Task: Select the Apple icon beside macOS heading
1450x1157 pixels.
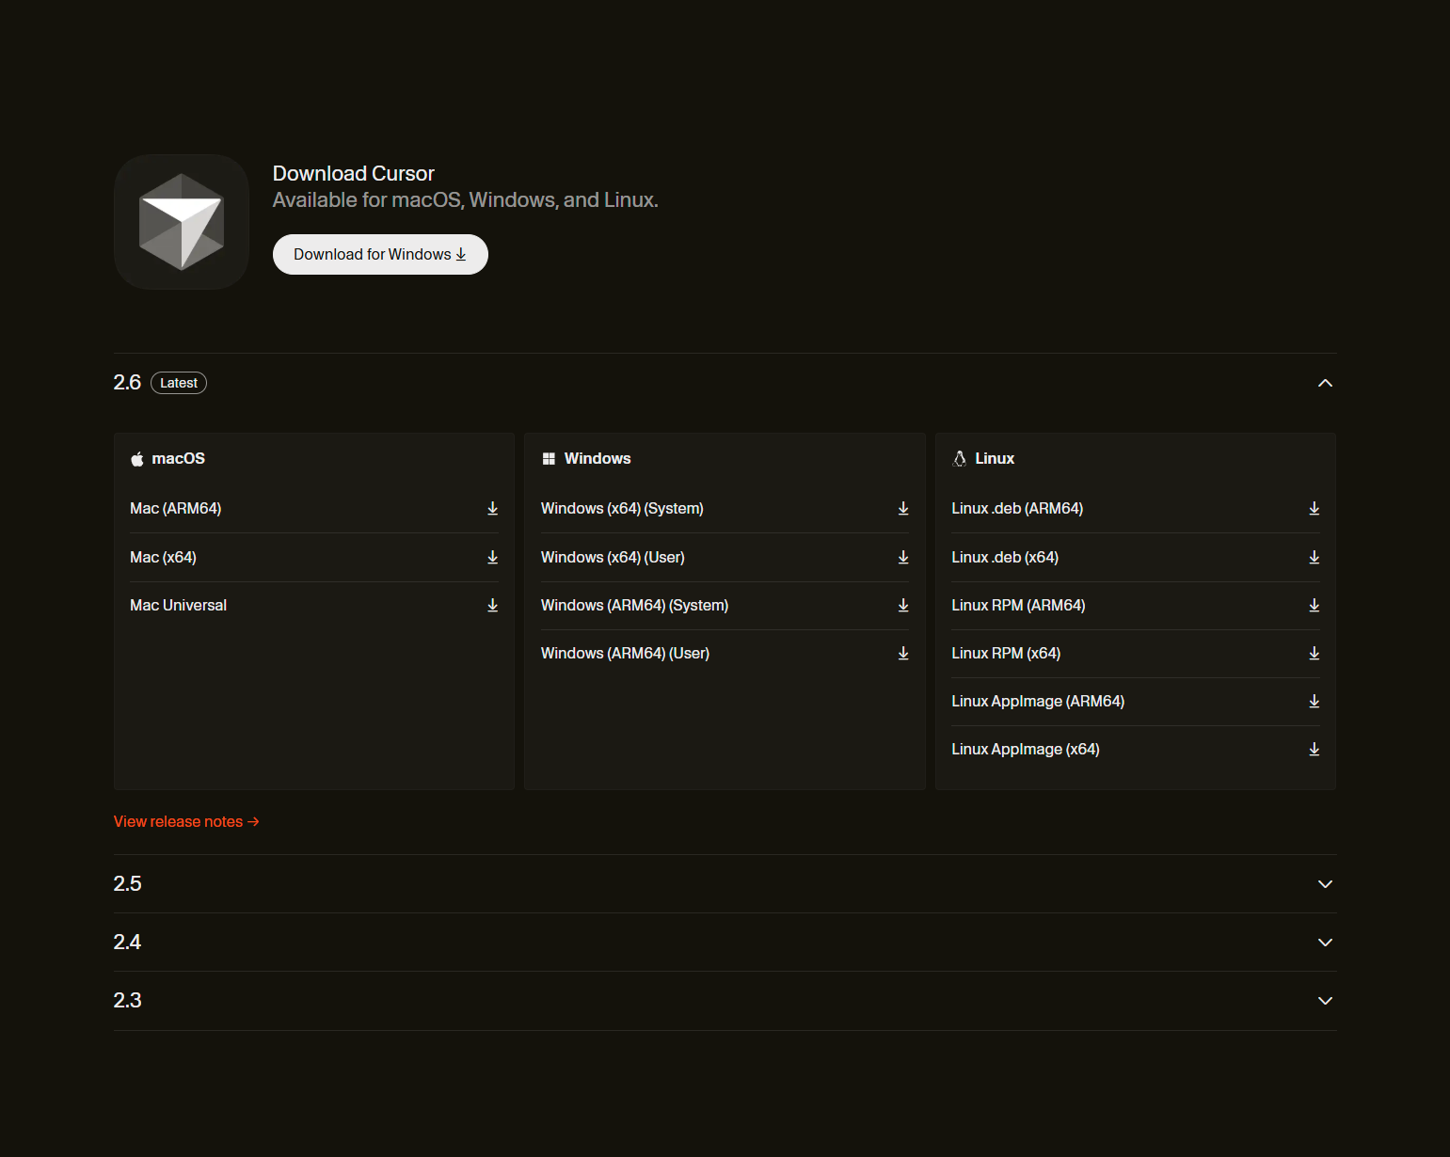Action: (x=137, y=458)
